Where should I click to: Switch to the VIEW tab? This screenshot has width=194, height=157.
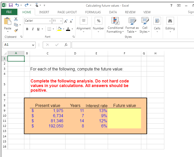pyautogui.click(x=147, y=12)
